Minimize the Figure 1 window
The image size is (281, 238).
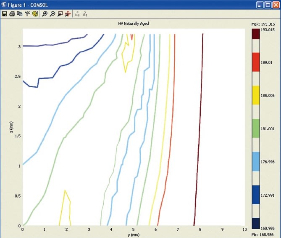point(260,5)
